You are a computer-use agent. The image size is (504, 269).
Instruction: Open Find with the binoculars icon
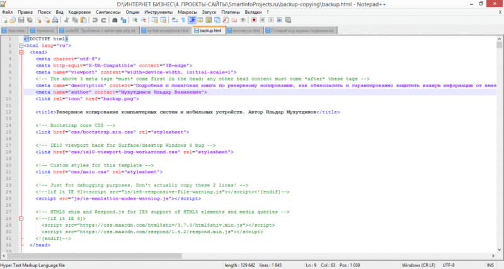point(115,20)
